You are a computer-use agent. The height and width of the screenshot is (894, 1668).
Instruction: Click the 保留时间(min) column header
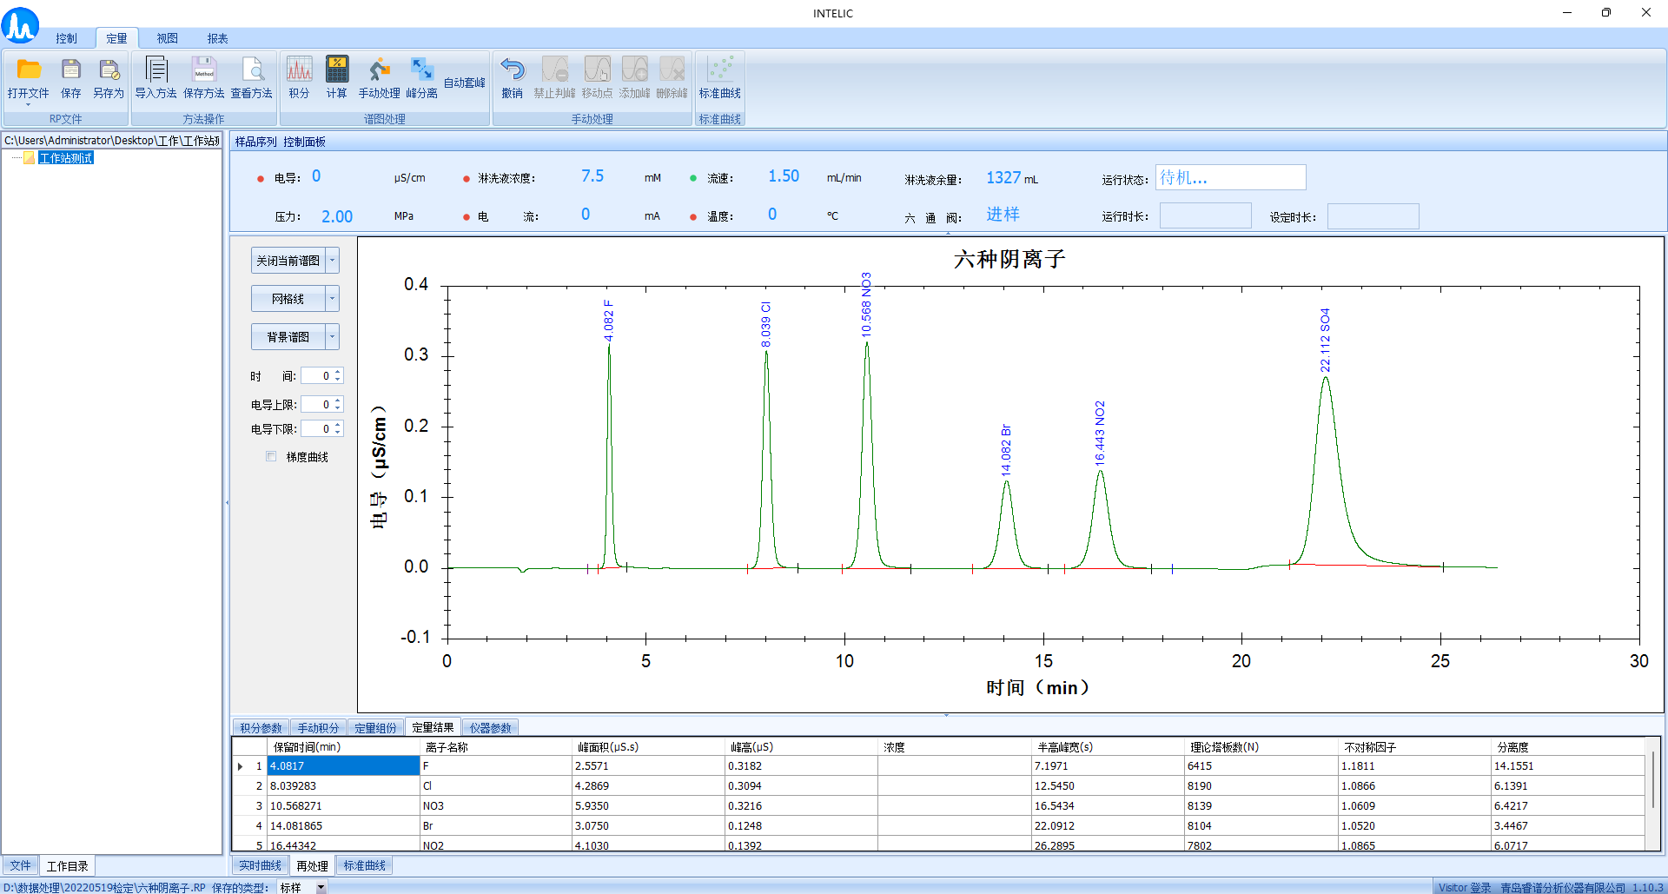click(x=343, y=747)
